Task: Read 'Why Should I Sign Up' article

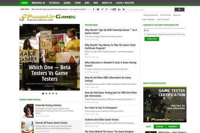Action: click(111, 32)
